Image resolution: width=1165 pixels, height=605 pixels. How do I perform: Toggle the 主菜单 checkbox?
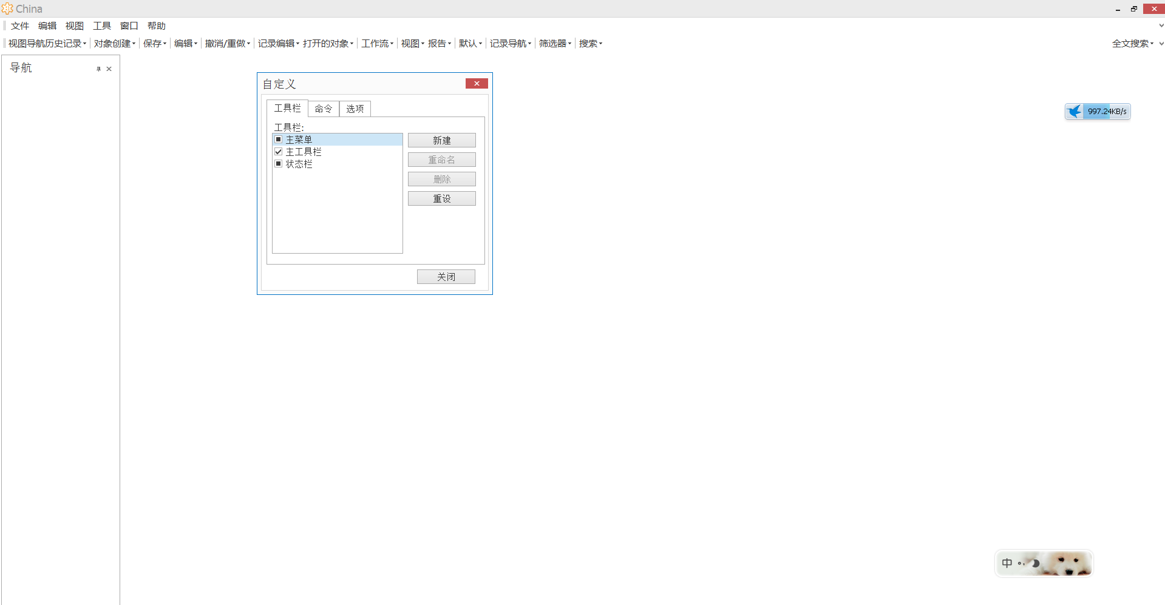coord(279,140)
